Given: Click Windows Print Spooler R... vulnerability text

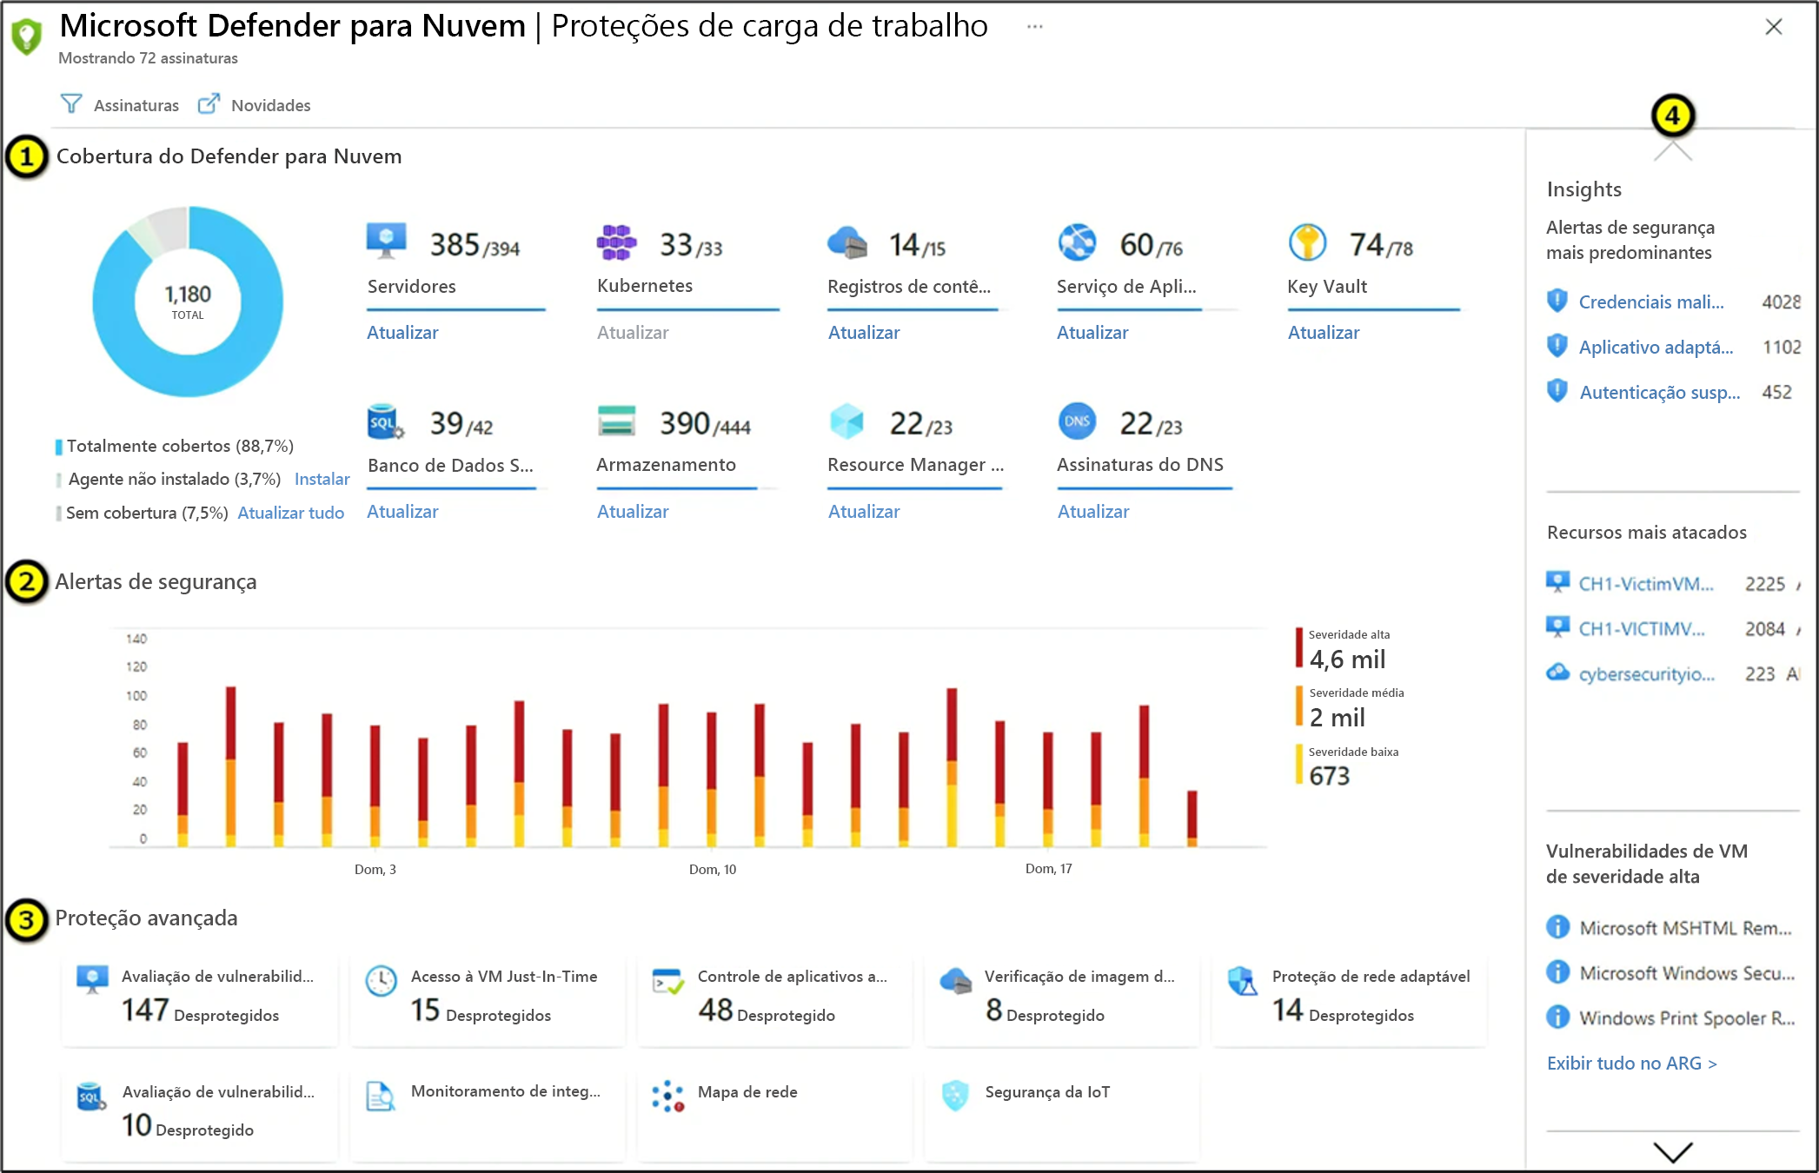Looking at the screenshot, I should (1687, 1017).
